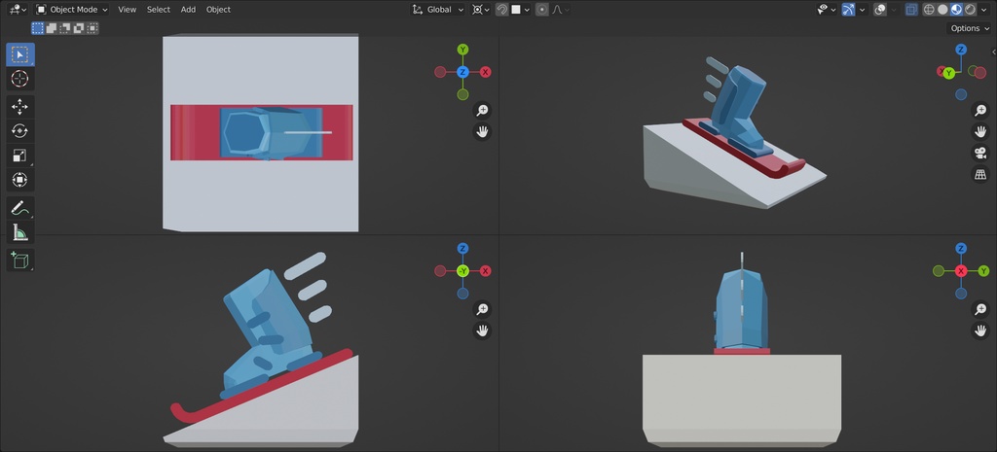Click the green Y axis in the top view gizmo
Image resolution: width=997 pixels, height=452 pixels.
(462, 50)
